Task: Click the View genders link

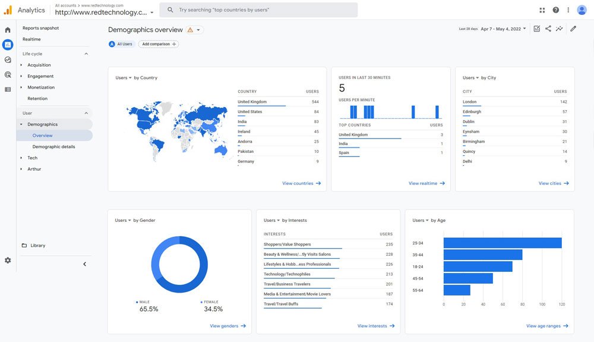Action: click(228, 326)
